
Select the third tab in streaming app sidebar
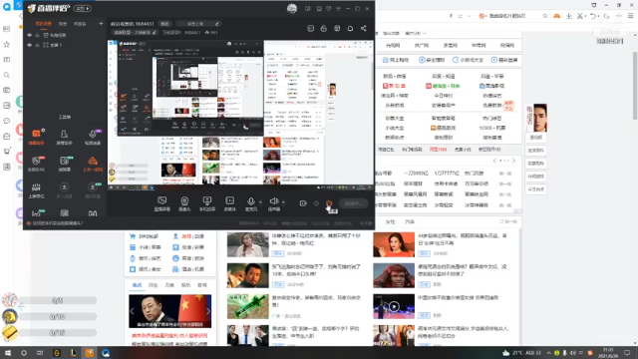pyautogui.click(x=80, y=24)
